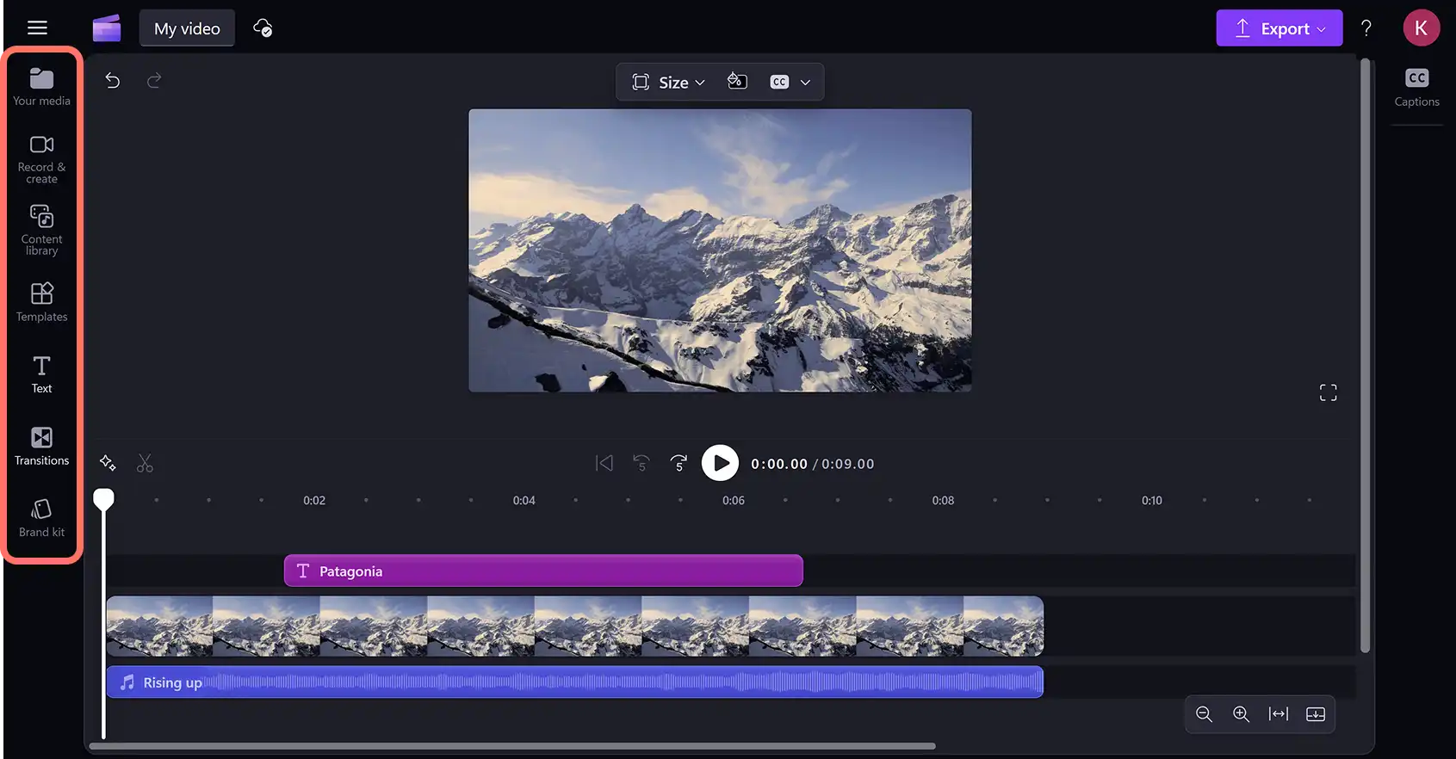Open the help question mark

coord(1366,28)
